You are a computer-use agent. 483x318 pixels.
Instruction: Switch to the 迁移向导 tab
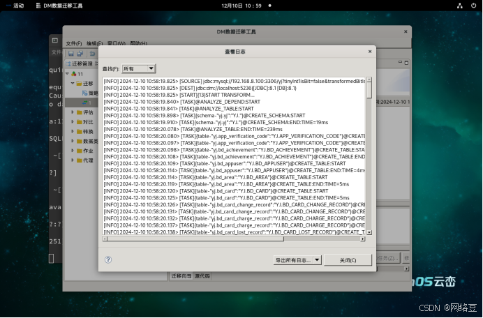click(x=181, y=276)
